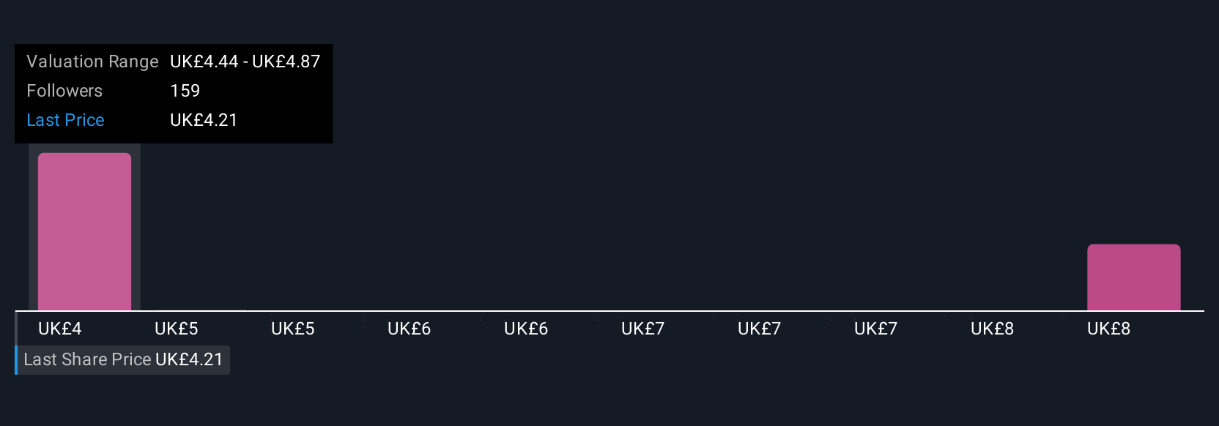Click the middle UK£7 axis label

click(x=759, y=329)
